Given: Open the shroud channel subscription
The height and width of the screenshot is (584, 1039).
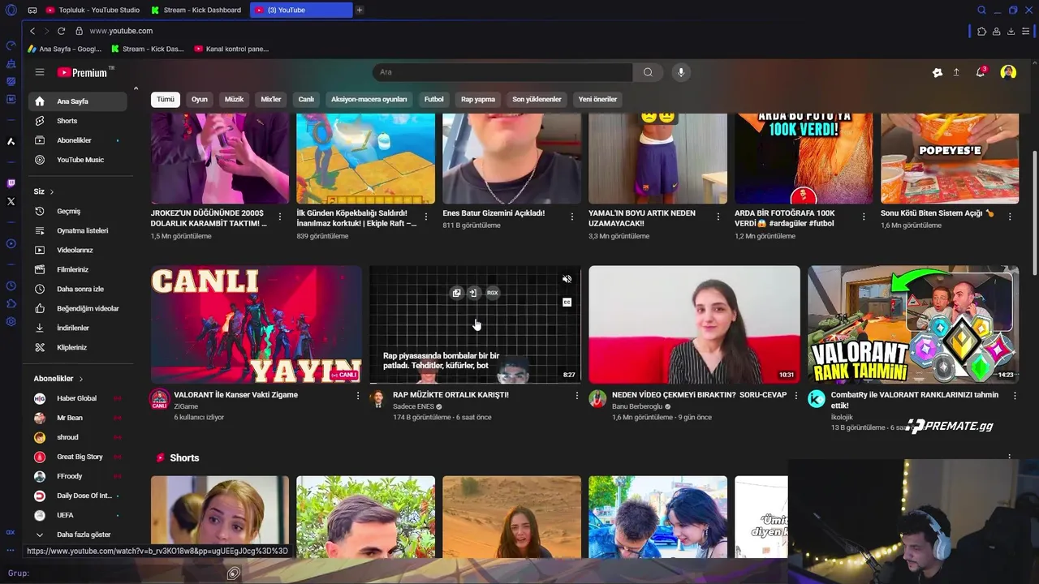Looking at the screenshot, I should (x=78, y=437).
